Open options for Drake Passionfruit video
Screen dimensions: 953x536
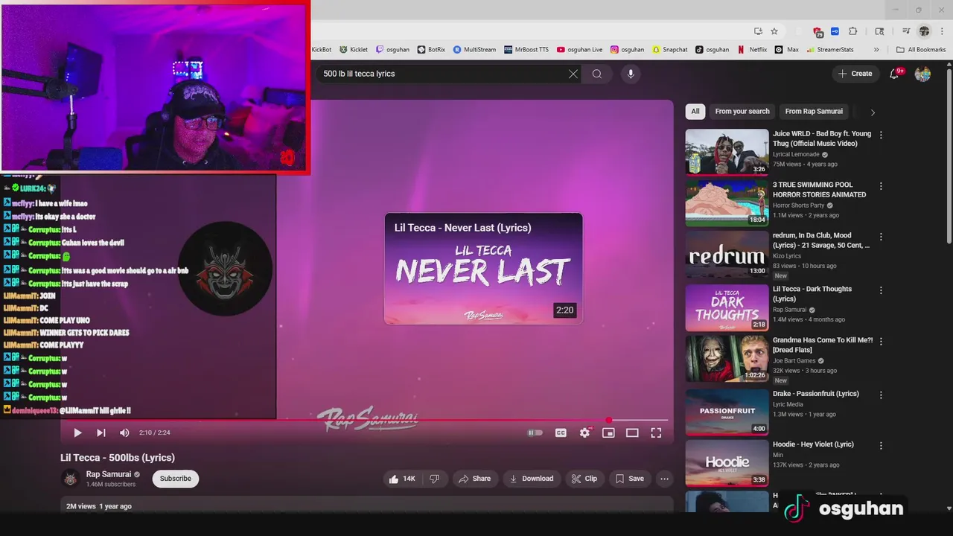(881, 395)
